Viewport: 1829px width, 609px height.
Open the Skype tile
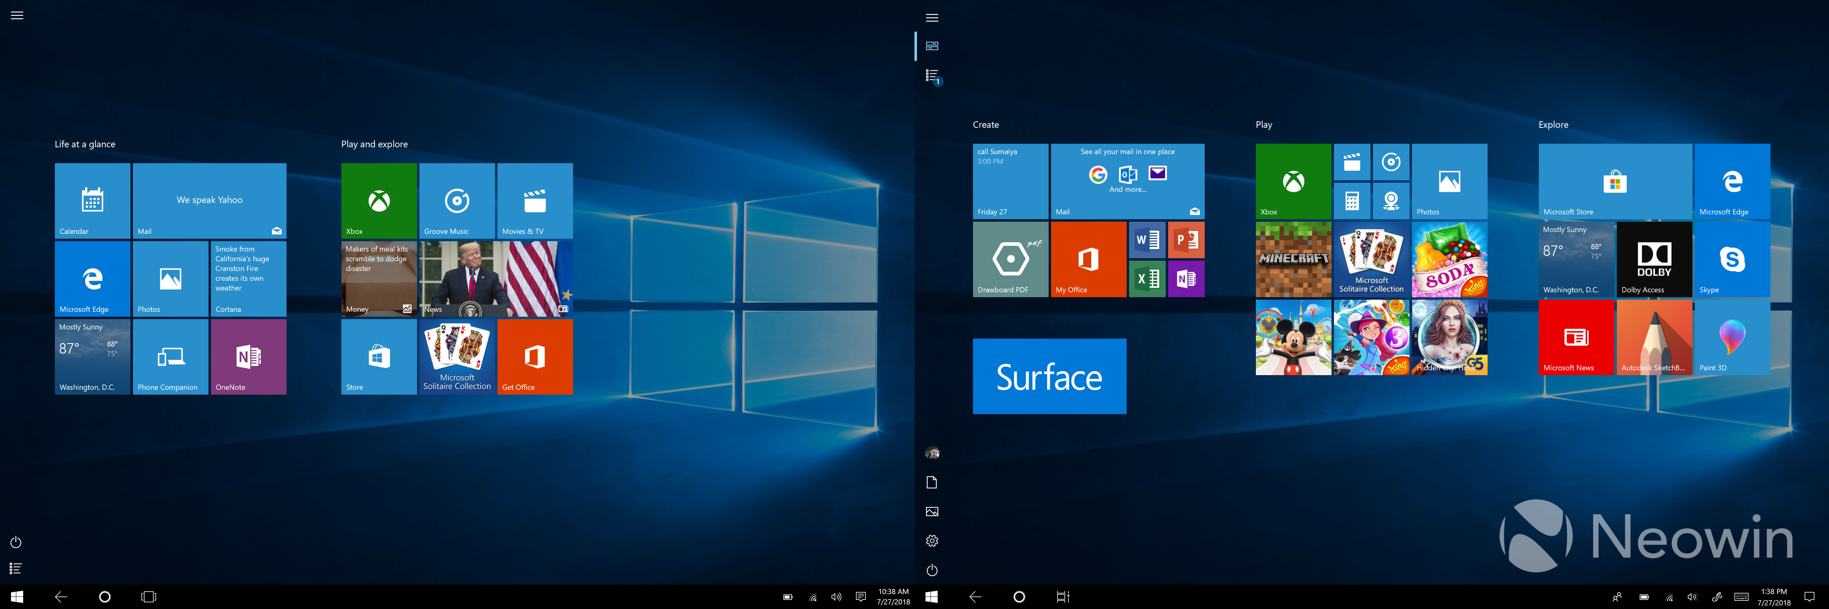[1732, 259]
